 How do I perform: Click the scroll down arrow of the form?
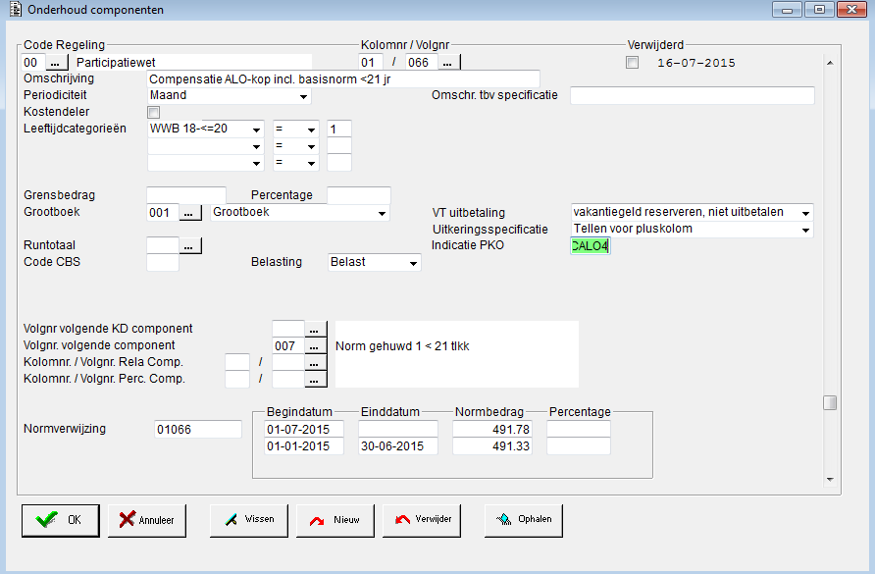[x=830, y=479]
